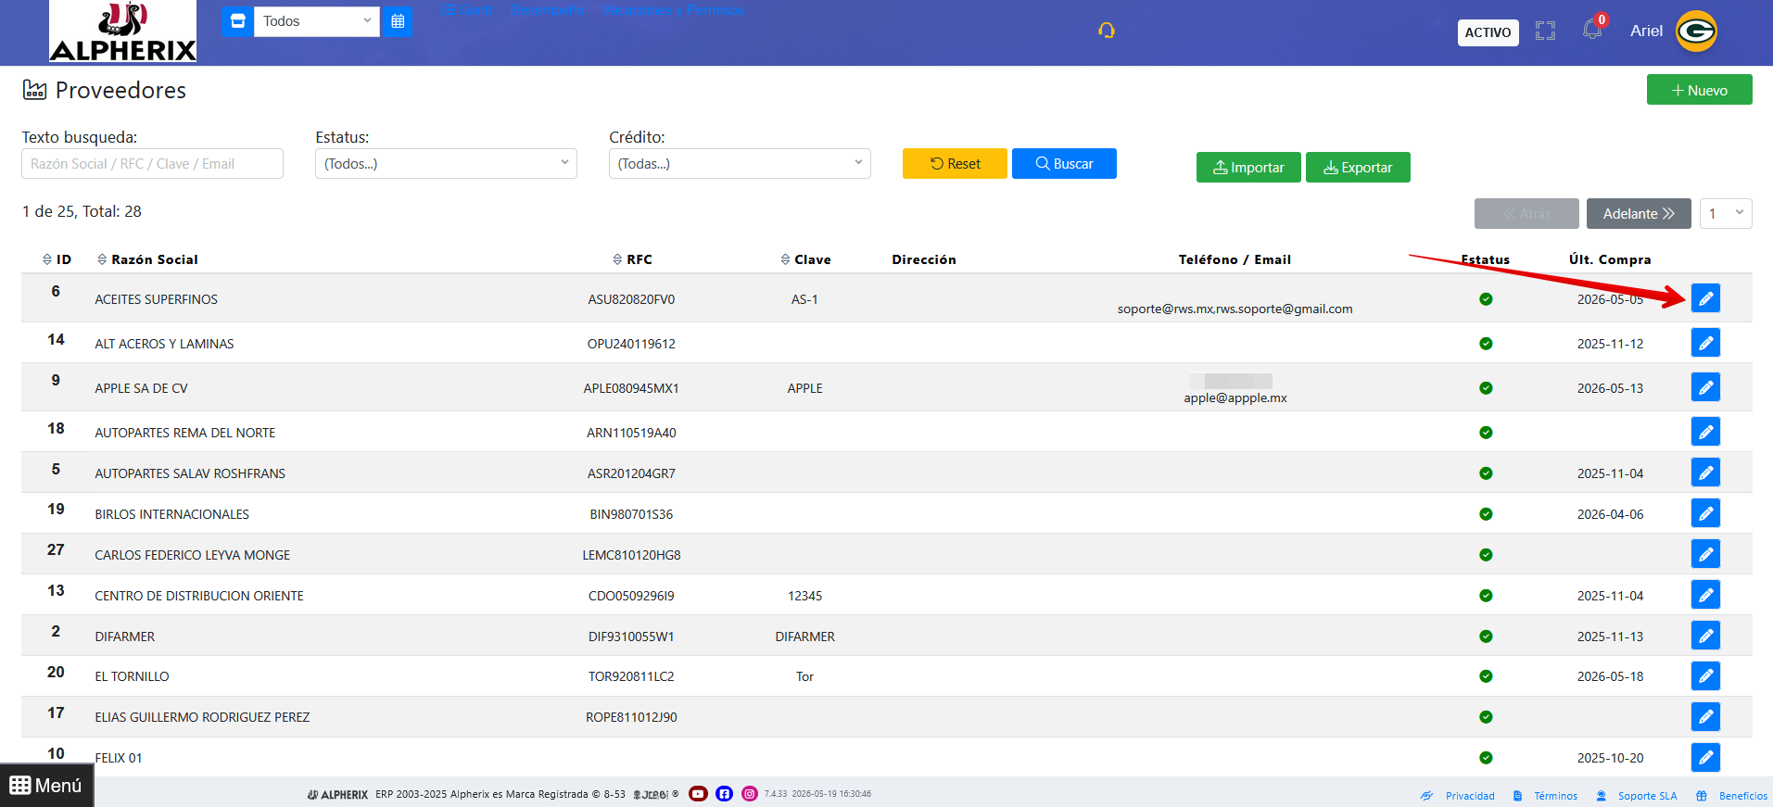Click the Buscar search button
Screen dimensions: 1773x807
coord(1064,163)
